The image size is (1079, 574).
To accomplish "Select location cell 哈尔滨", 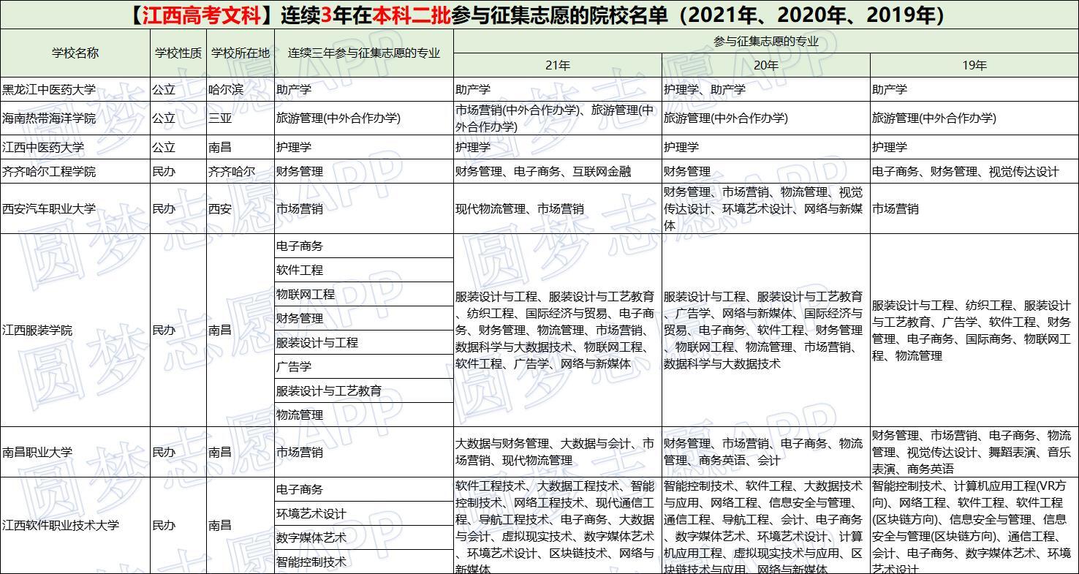I will (241, 89).
